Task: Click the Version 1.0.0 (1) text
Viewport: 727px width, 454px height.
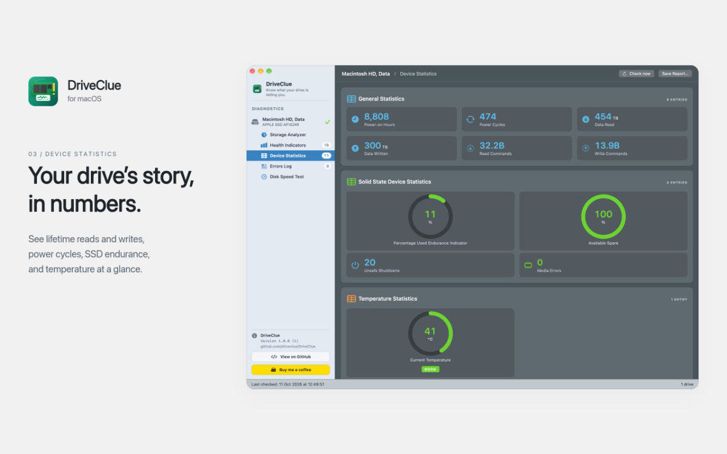Action: pyautogui.click(x=279, y=341)
